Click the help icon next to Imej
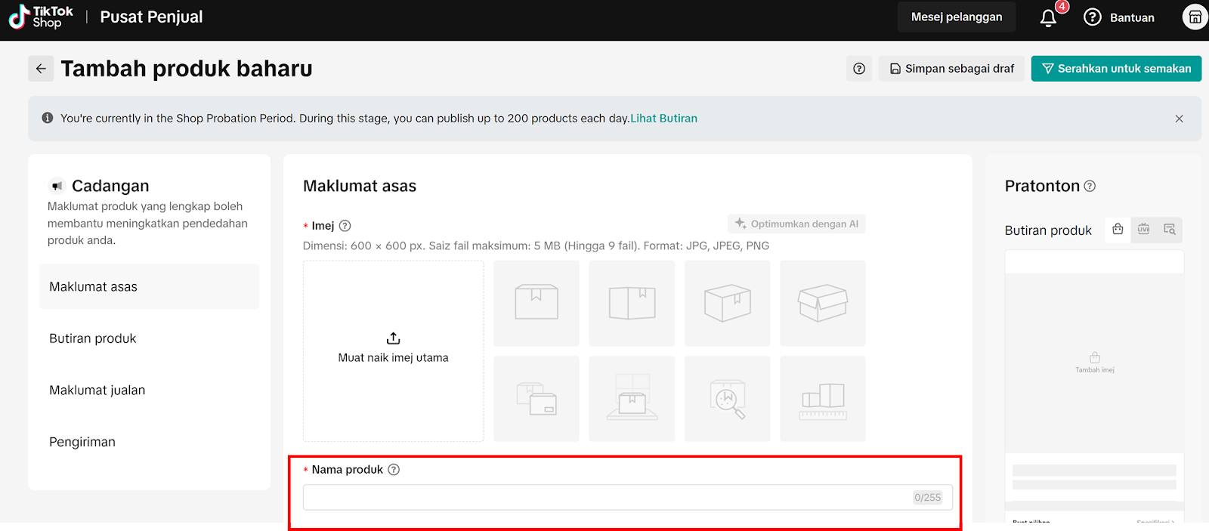 click(345, 226)
